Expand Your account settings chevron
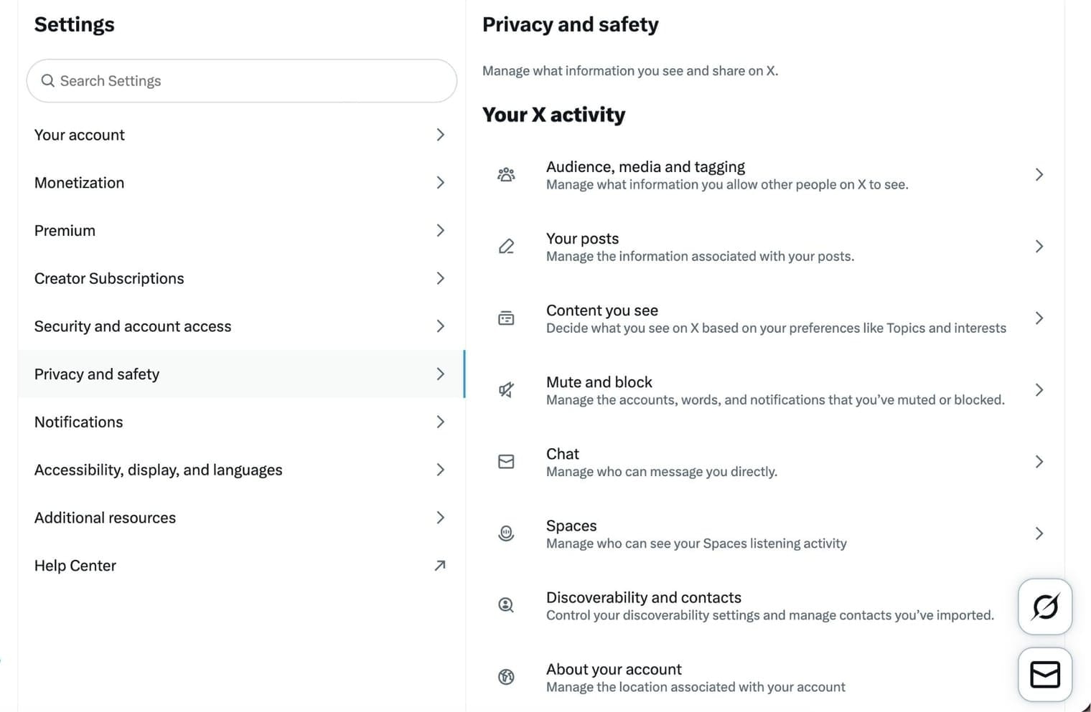The width and height of the screenshot is (1091, 712). (x=440, y=134)
